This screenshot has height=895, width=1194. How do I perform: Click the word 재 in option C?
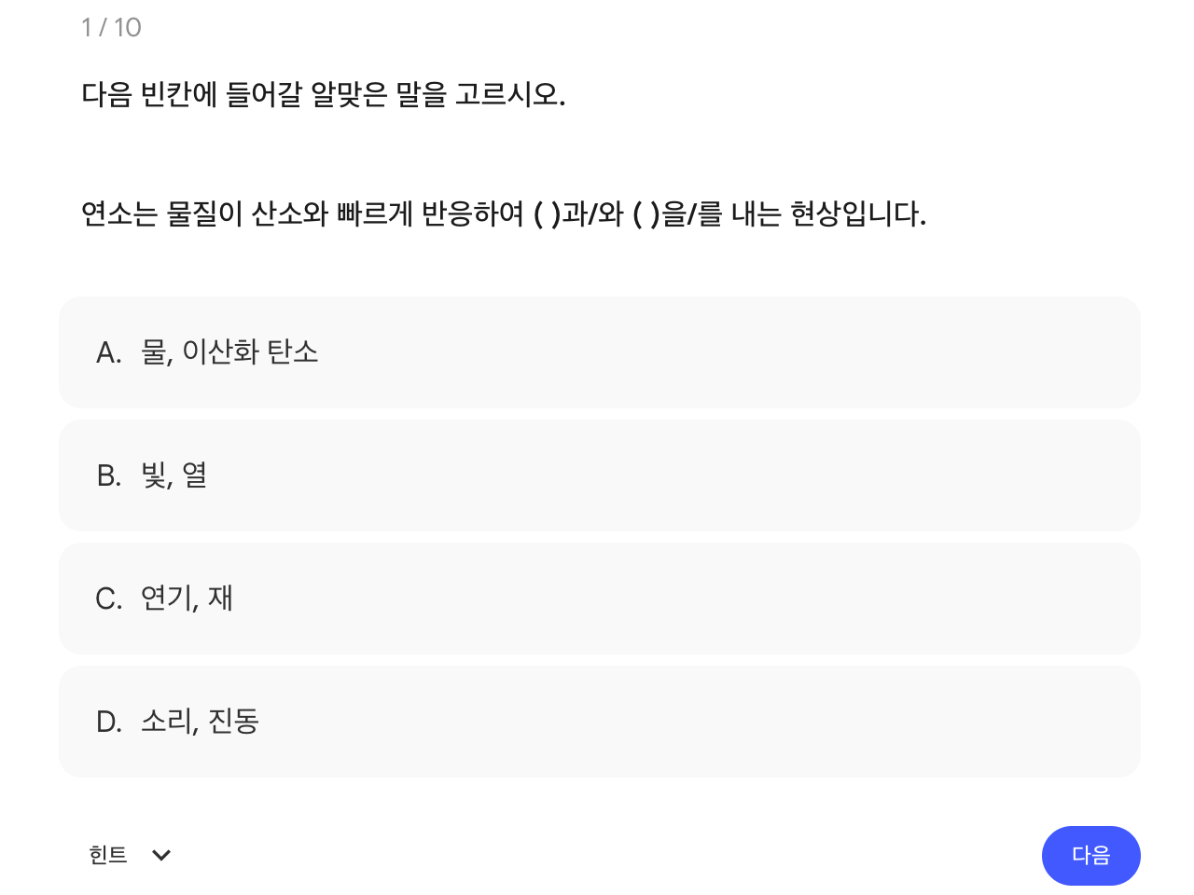220,599
